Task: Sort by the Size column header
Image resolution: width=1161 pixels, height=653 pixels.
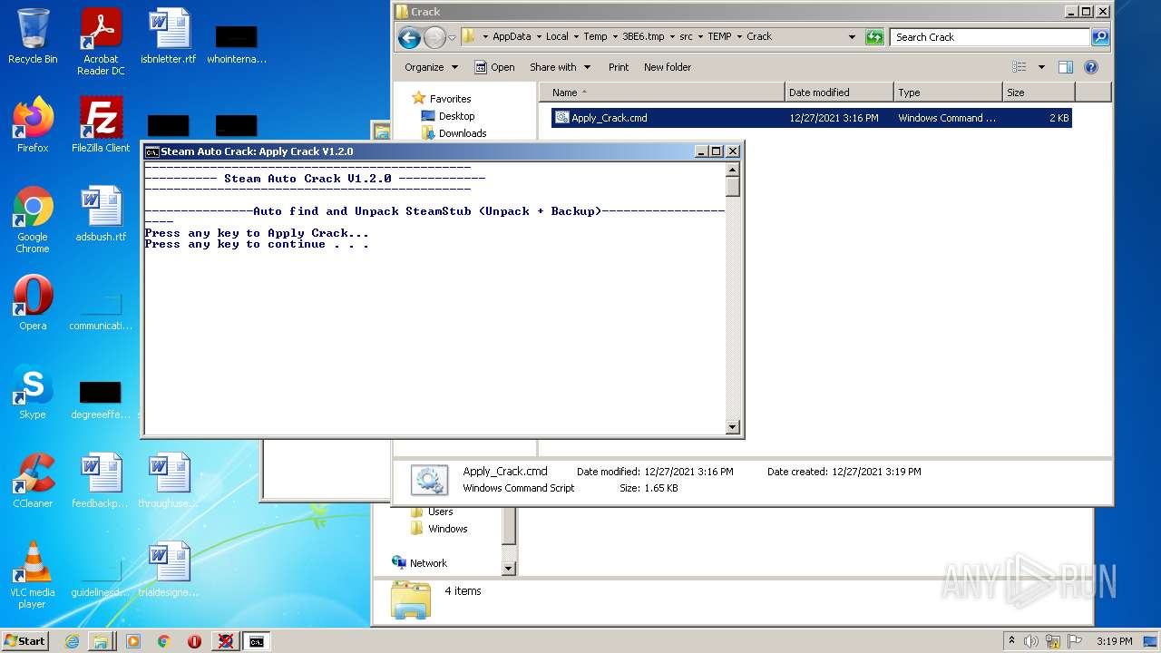Action: 1039,93
